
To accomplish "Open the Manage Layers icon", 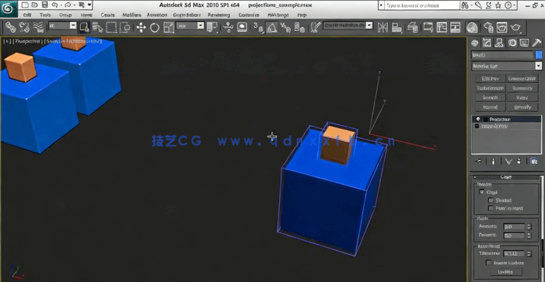I will tap(413, 27).
